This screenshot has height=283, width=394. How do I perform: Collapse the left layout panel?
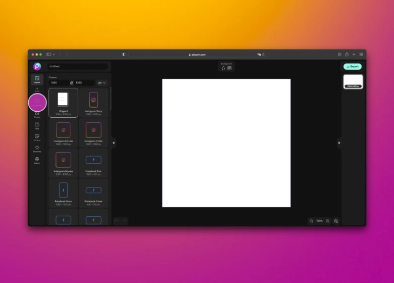113,143
